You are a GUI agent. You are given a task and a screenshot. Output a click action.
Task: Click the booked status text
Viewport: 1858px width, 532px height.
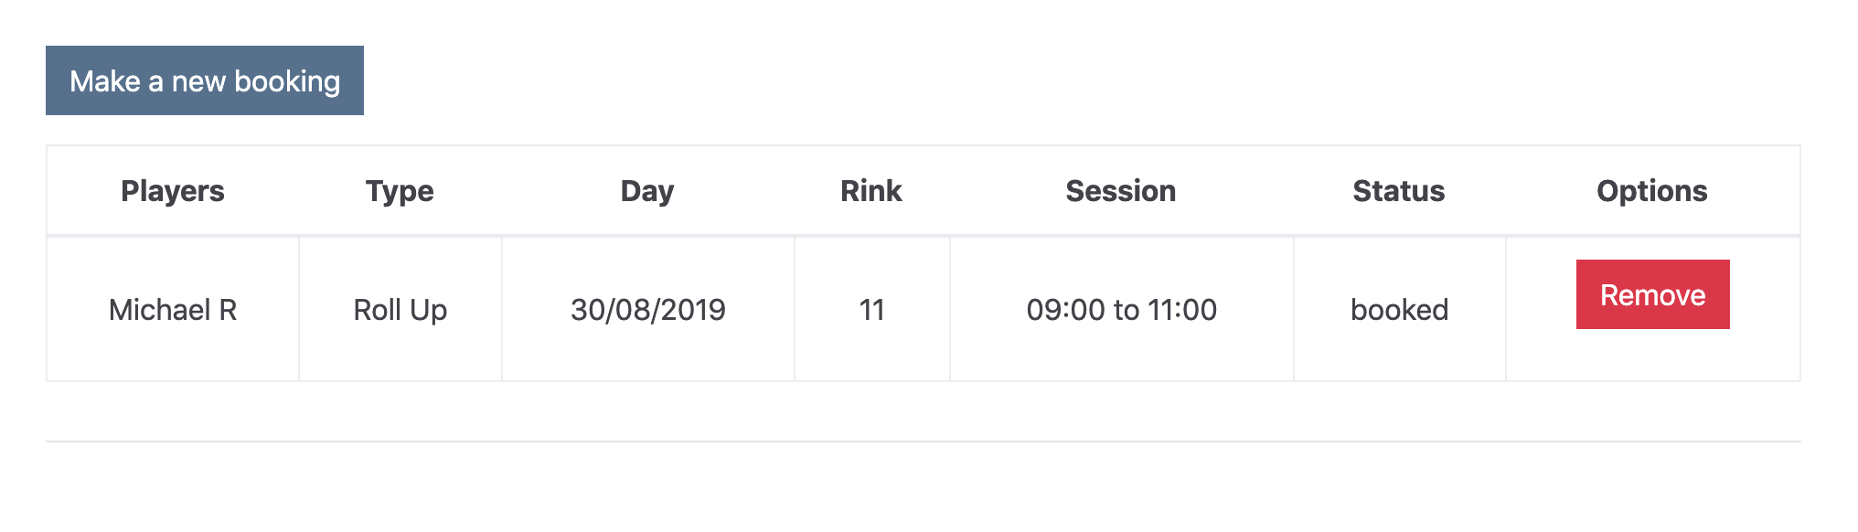coord(1399,310)
